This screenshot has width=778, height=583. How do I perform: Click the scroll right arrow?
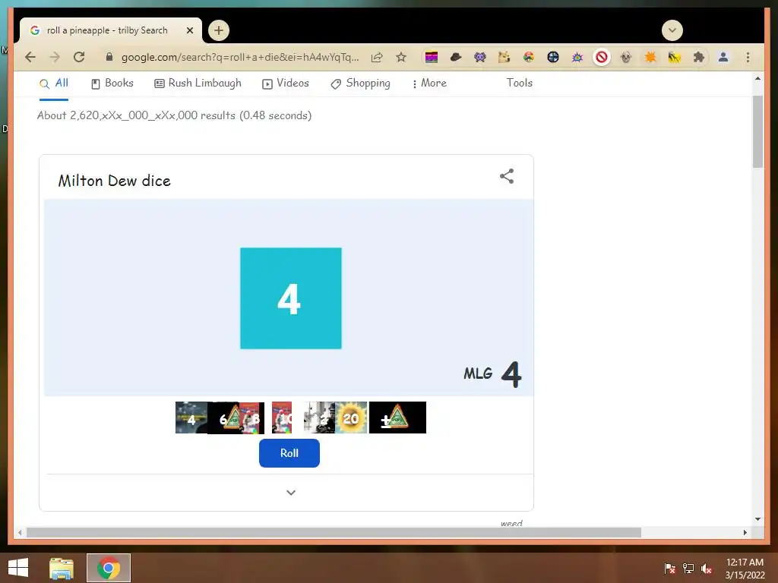tap(745, 532)
